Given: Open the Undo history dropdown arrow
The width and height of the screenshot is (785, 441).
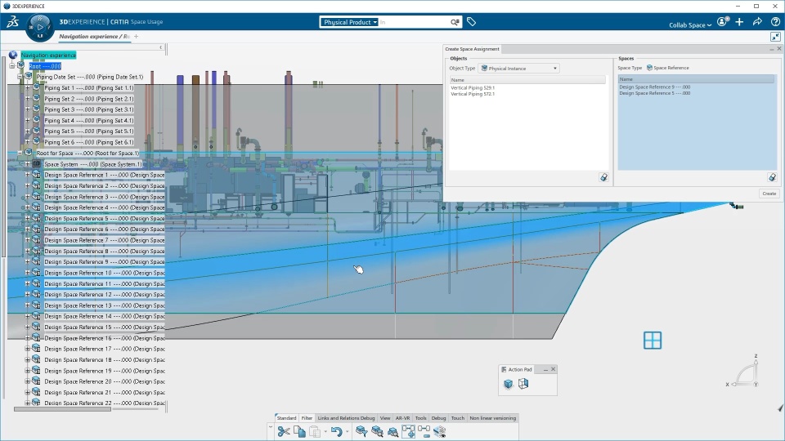Looking at the screenshot, I should point(347,431).
